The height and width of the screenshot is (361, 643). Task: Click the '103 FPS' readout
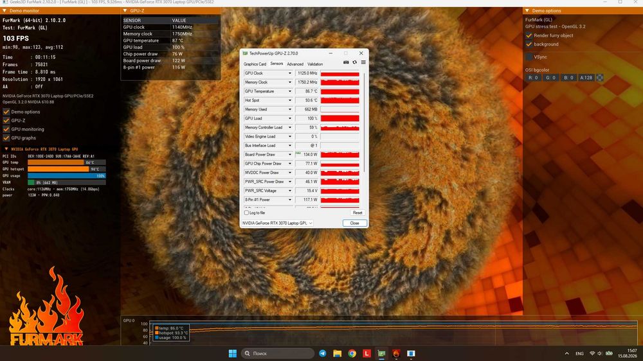pyautogui.click(x=15, y=38)
